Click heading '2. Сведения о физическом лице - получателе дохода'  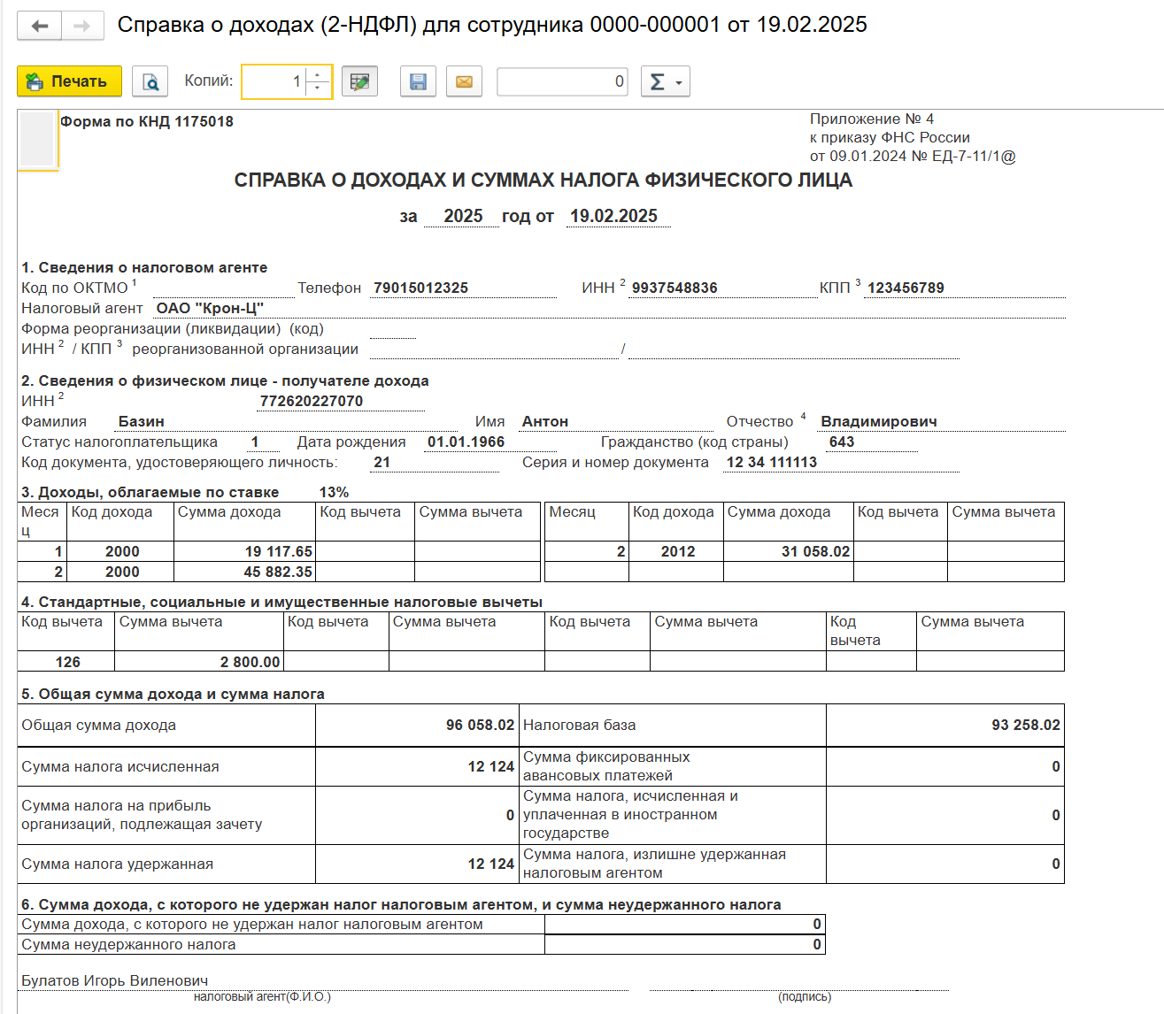pos(225,381)
